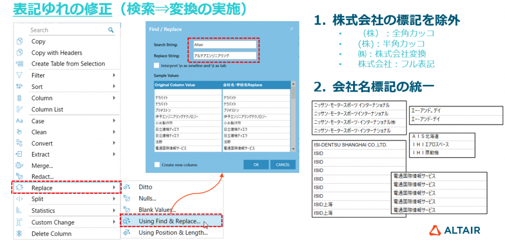Select 'ＩＨＩエアロスペース' table cell
The width and height of the screenshot is (505, 243).
click(x=442, y=144)
